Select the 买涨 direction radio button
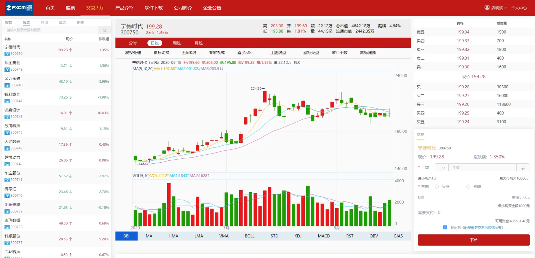Image resolution: width=535 pixels, height=258 pixels. 437,187
